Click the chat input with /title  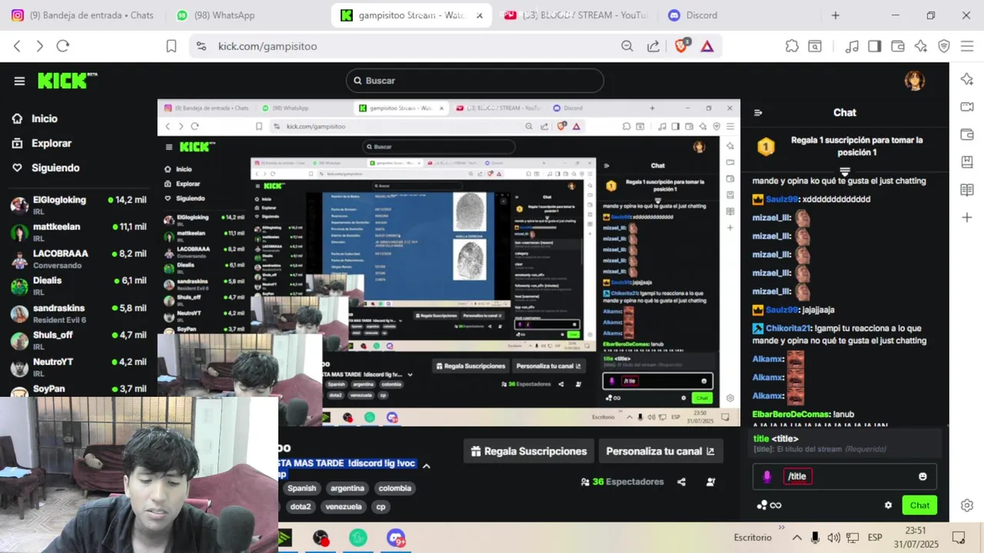pyautogui.click(x=844, y=476)
